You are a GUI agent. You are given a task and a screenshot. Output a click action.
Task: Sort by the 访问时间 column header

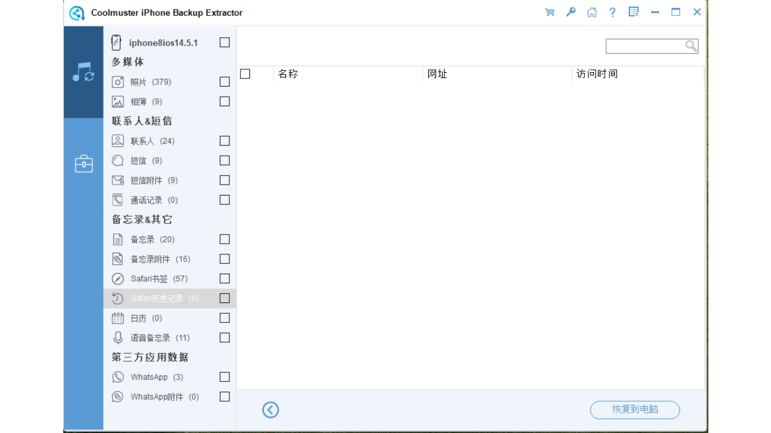[597, 74]
